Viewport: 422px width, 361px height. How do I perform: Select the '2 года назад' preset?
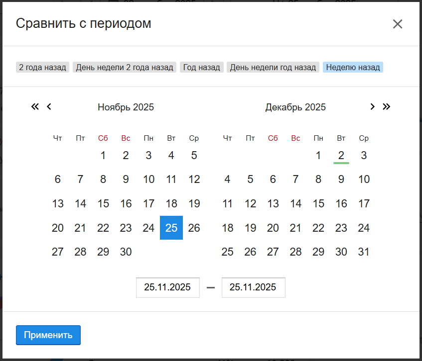(42, 67)
